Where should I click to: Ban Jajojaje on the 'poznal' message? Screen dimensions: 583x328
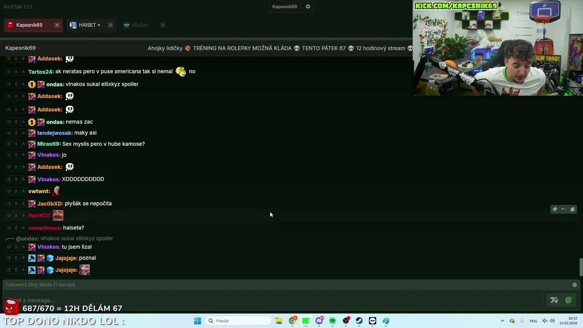[9, 258]
